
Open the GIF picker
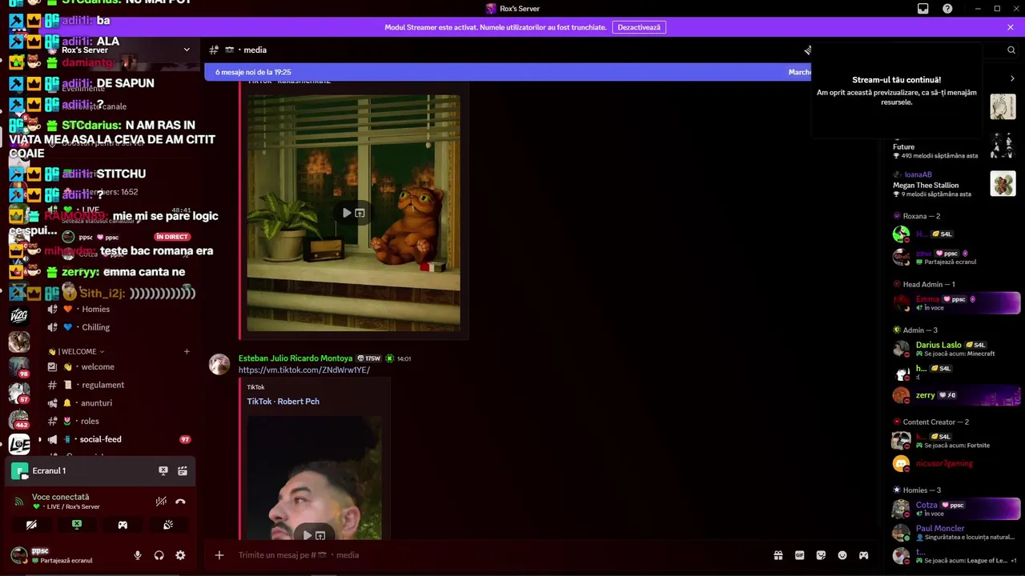pos(799,555)
